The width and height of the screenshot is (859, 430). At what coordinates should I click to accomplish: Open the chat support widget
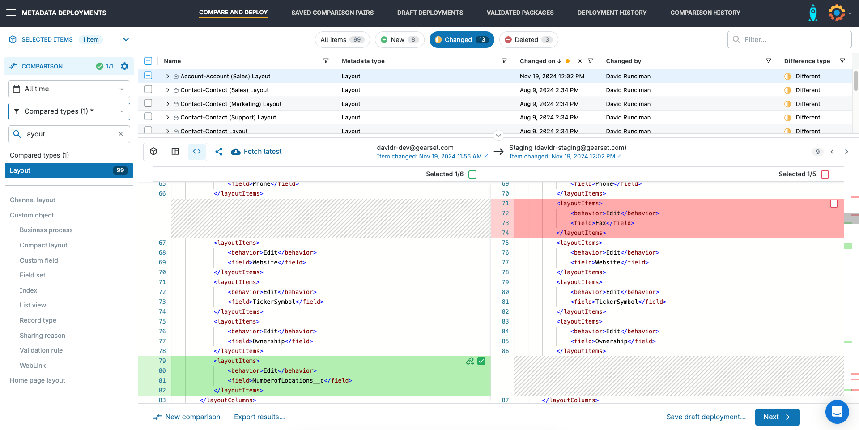coord(837,411)
